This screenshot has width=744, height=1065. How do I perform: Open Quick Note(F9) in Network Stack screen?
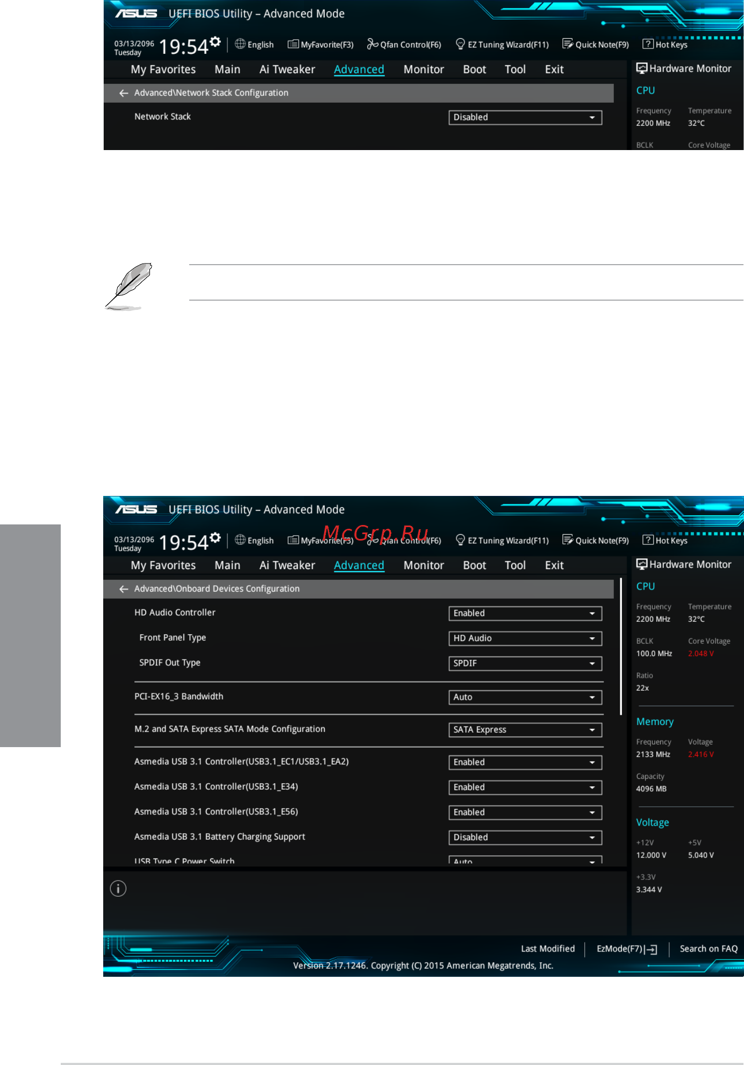[x=595, y=45]
